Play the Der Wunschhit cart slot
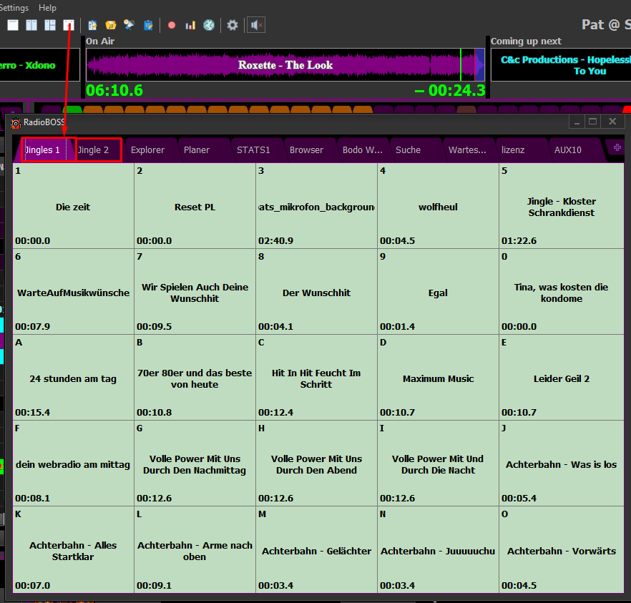Screen dimensions: 631x603 pyautogui.click(x=316, y=292)
